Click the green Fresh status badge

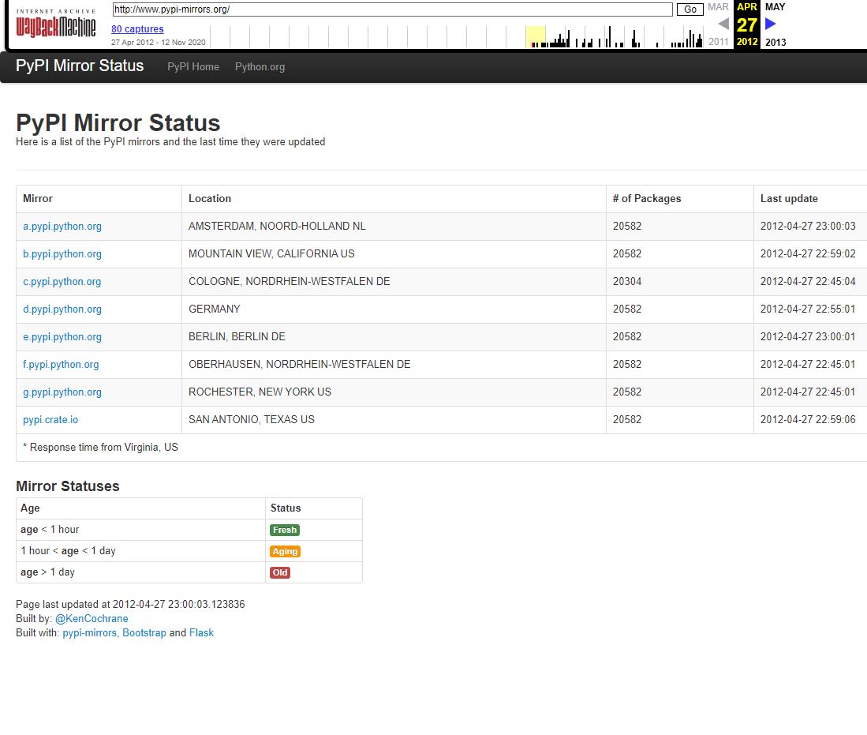[x=285, y=531]
